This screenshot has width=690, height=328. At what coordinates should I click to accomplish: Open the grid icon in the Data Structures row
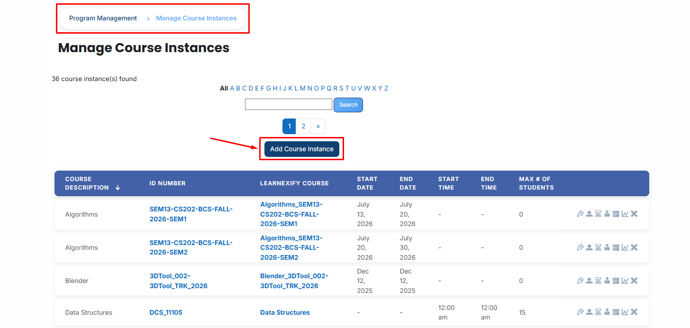click(616, 312)
